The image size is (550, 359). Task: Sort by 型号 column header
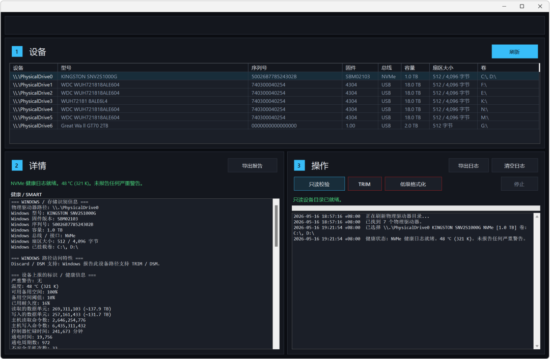click(x=153, y=68)
